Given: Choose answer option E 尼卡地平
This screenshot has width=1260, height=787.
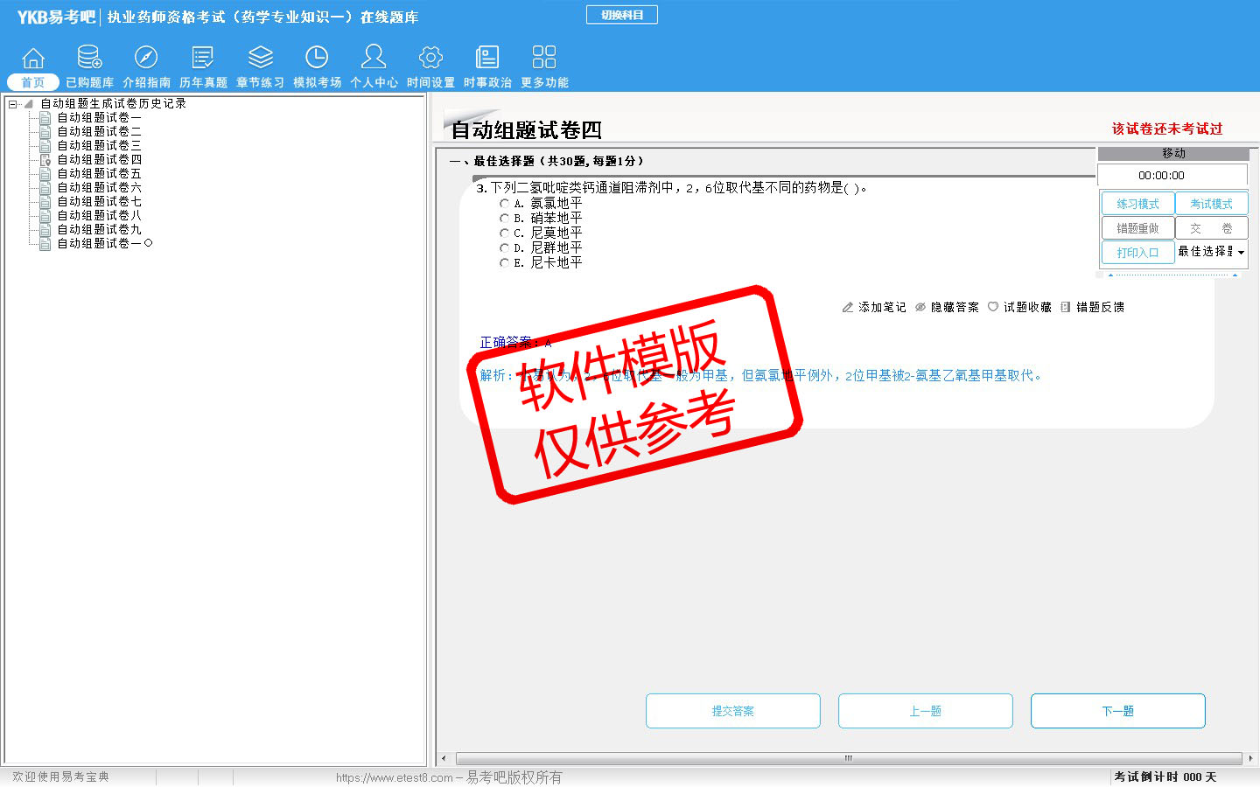Looking at the screenshot, I should 504,263.
